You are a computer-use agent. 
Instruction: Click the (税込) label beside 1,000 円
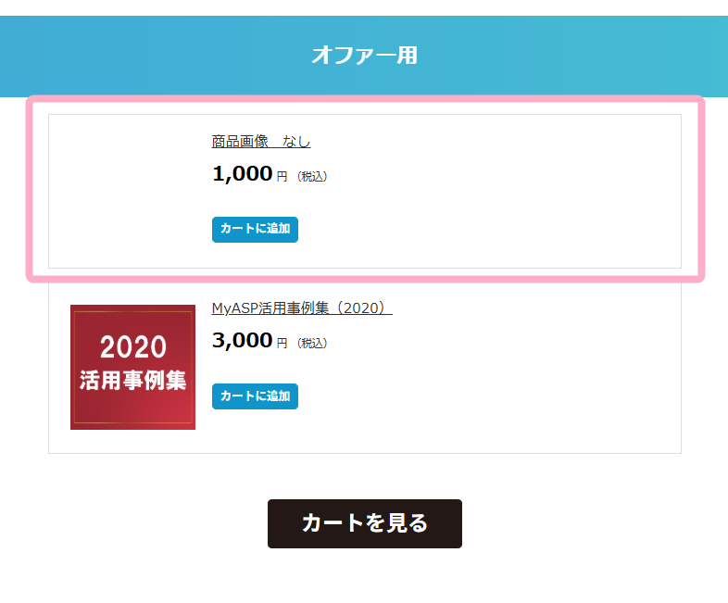[x=312, y=176]
